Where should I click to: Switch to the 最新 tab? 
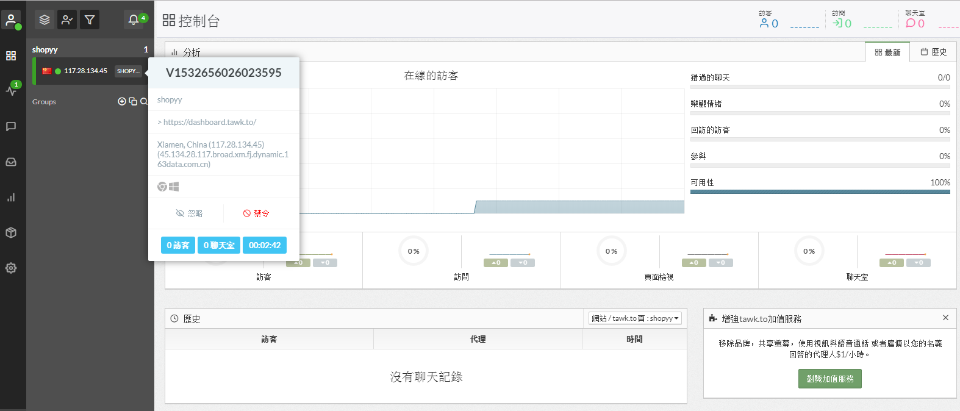[x=887, y=52]
